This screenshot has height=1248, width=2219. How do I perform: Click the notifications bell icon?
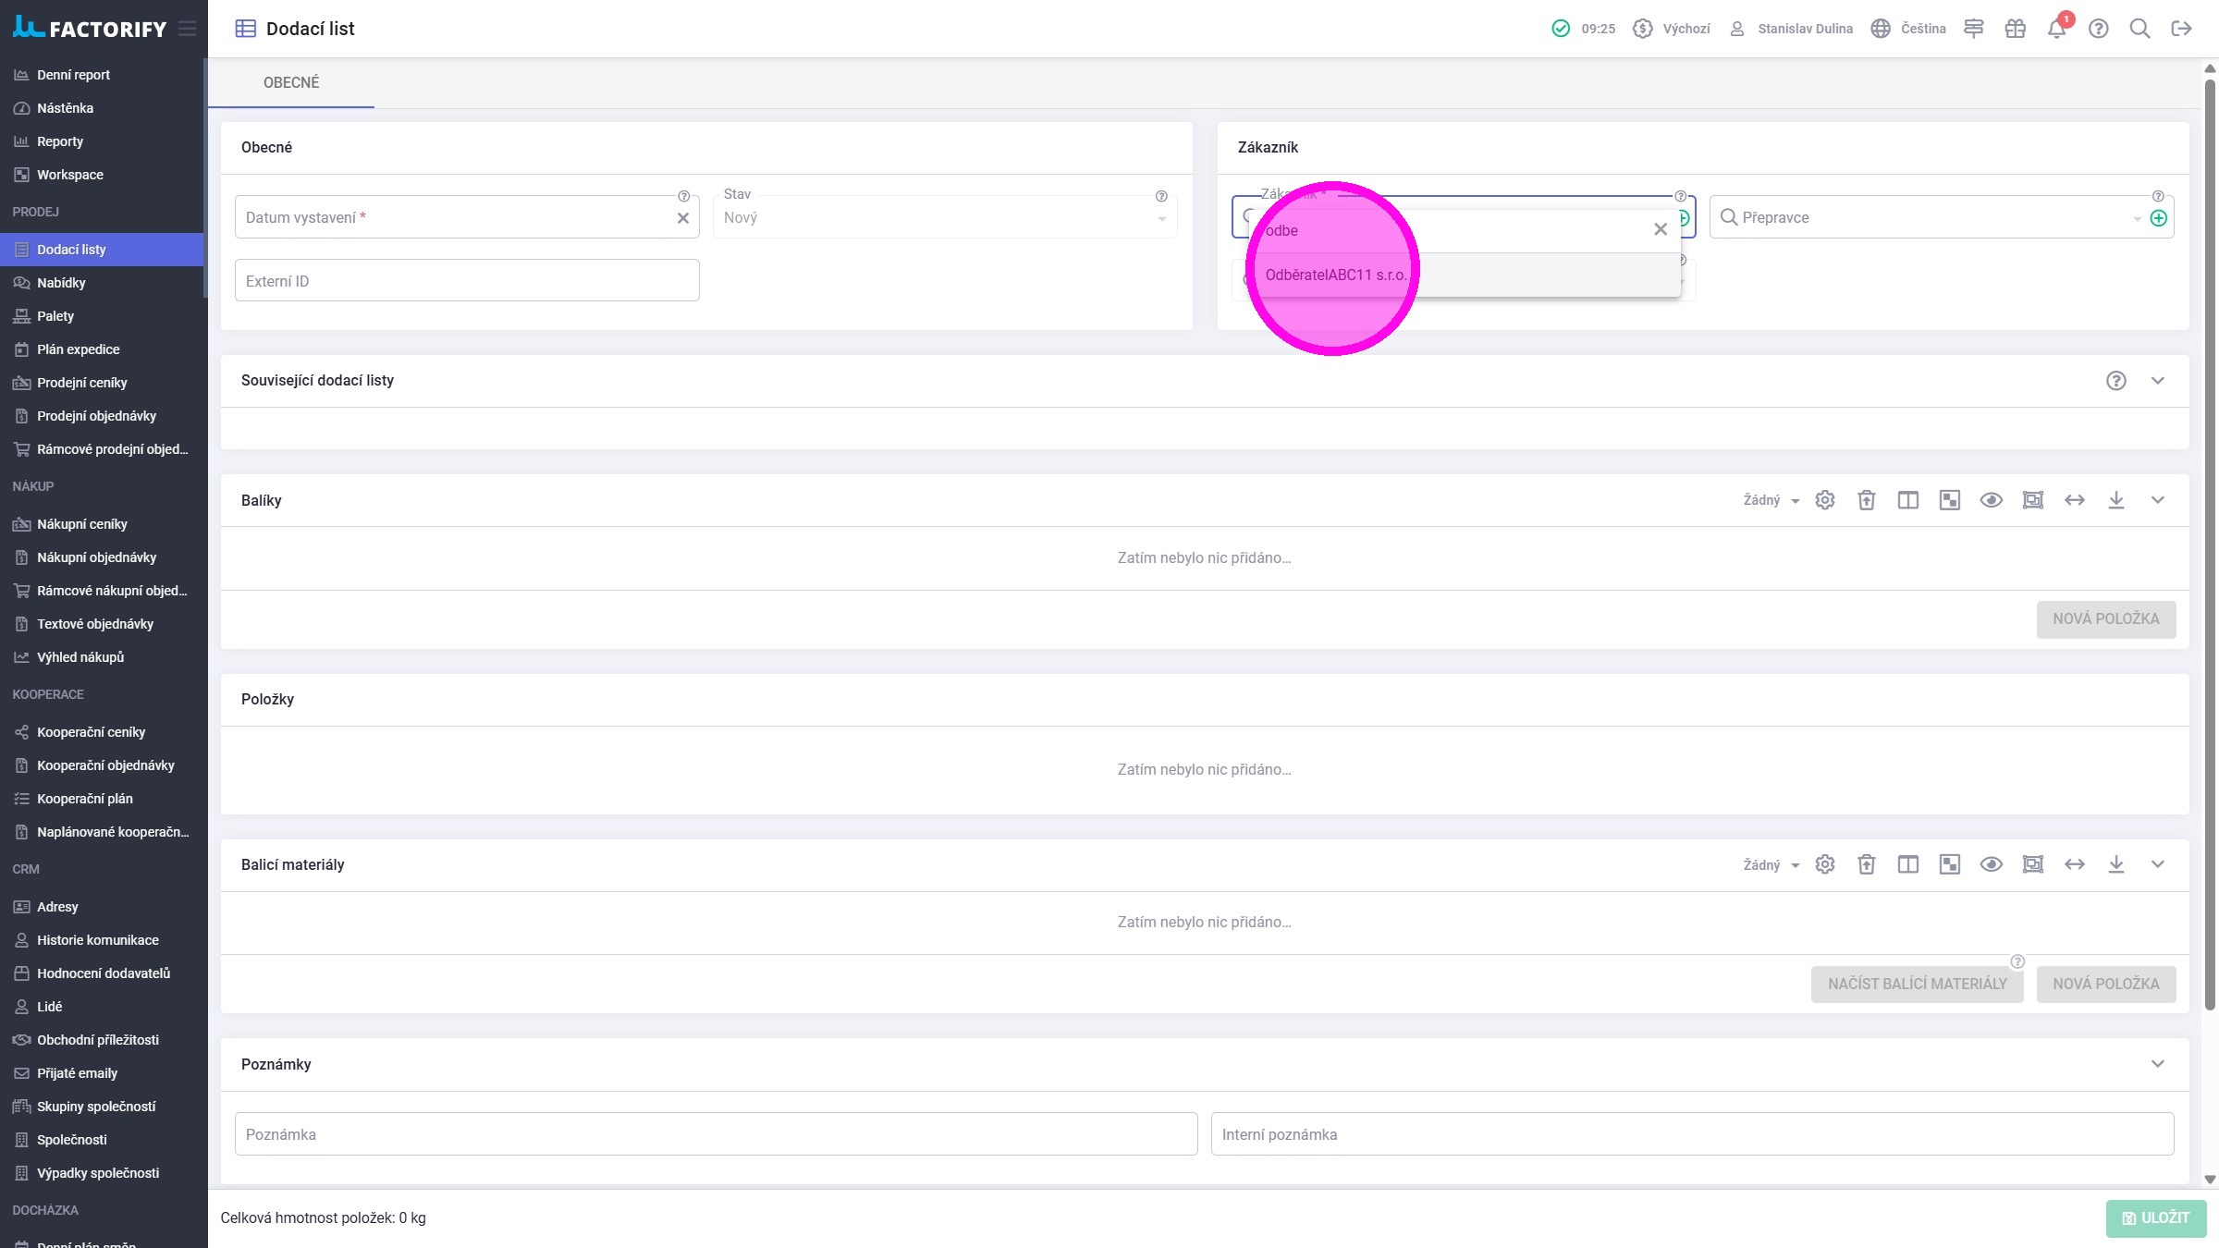pos(2056,29)
